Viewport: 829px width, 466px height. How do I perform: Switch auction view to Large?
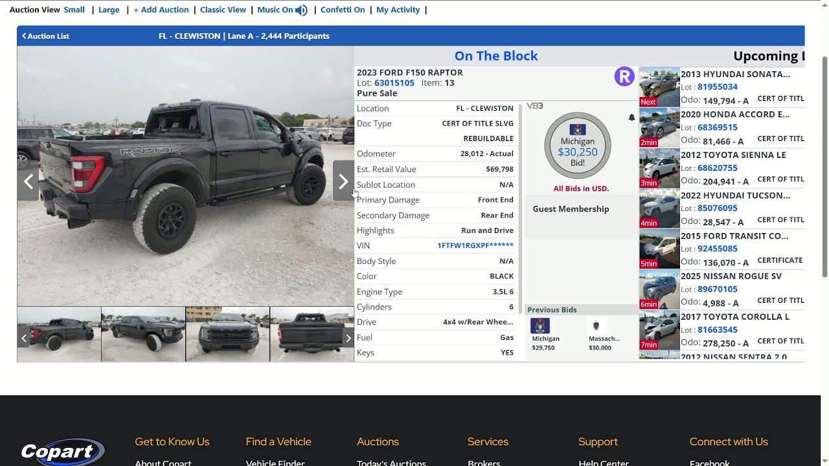109,10
